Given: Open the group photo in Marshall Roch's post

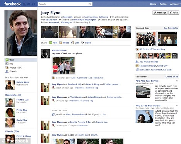Looking at the screenshot, I should tap(63, 65).
